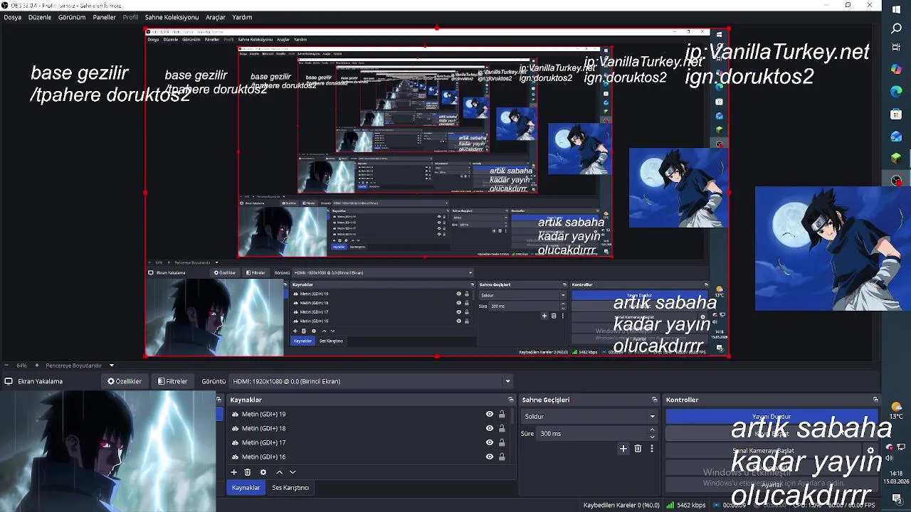Open the Dosya menu
The height and width of the screenshot is (512, 911).
pos(12,17)
